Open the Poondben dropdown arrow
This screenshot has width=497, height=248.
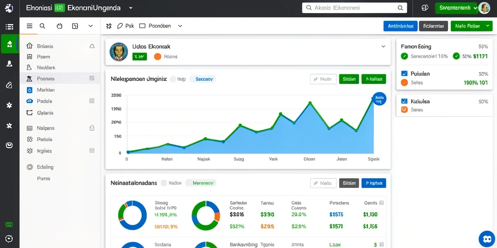[x=180, y=26]
